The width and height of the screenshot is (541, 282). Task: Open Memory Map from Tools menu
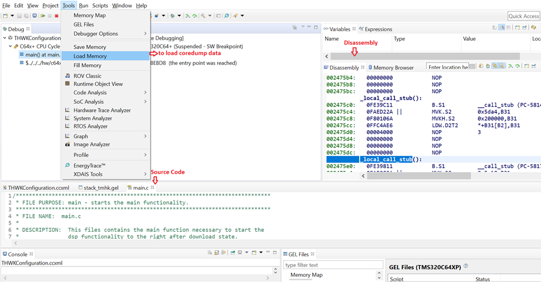click(x=105, y=15)
